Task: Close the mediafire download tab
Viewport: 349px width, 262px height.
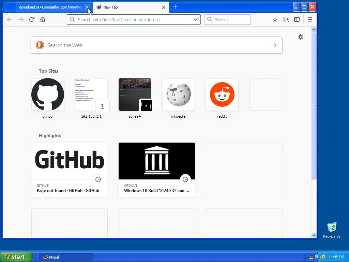Action: pyautogui.click(x=87, y=7)
